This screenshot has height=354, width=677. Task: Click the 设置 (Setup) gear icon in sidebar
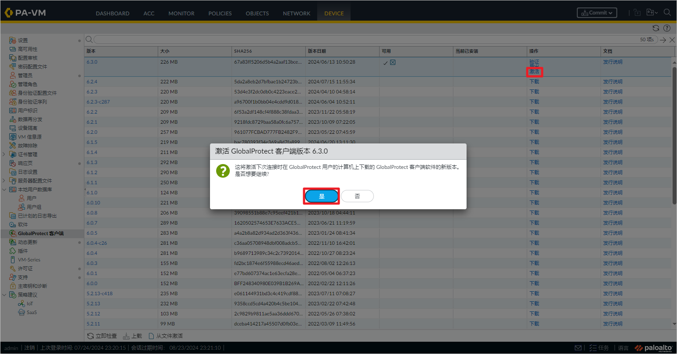pos(13,40)
